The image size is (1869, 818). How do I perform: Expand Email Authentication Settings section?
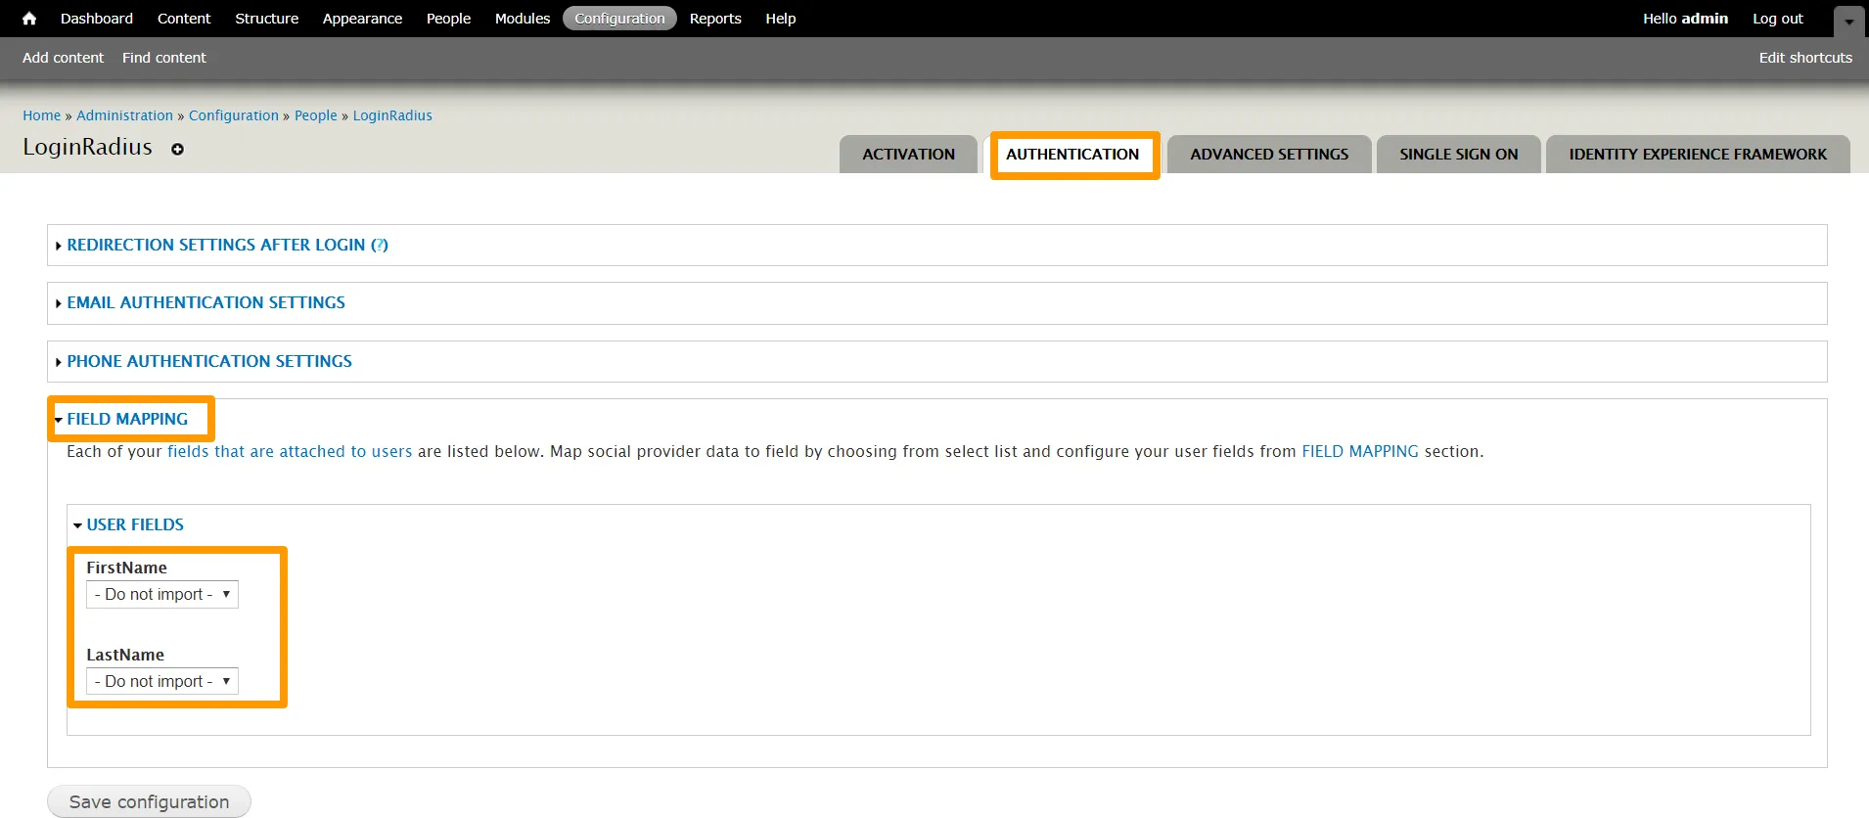pyautogui.click(x=205, y=303)
